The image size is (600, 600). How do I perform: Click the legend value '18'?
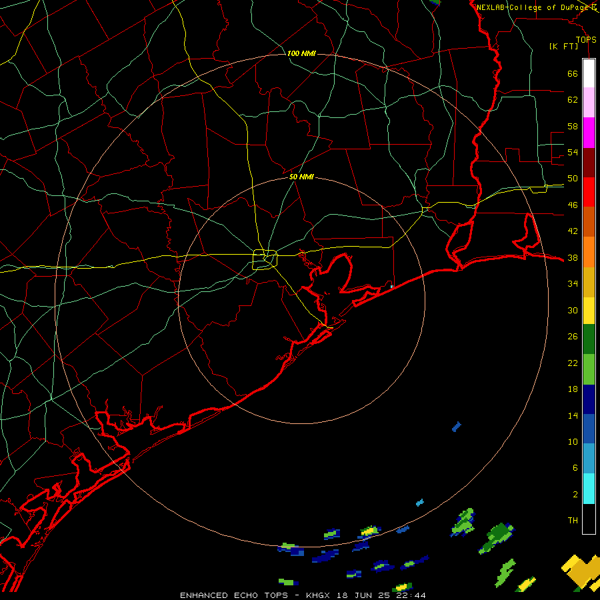pos(573,389)
